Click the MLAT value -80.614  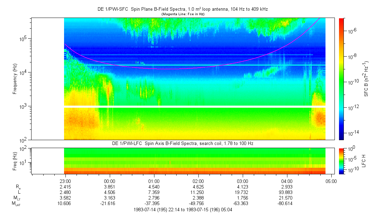pos(287,204)
